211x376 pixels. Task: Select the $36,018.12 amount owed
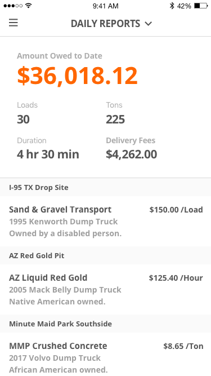[77, 76]
